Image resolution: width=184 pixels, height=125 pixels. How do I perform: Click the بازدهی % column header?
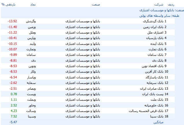[8, 4]
